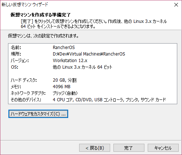Click the バージョン: label in the summary
This screenshot has height=155, width=182.
(x=20, y=61)
